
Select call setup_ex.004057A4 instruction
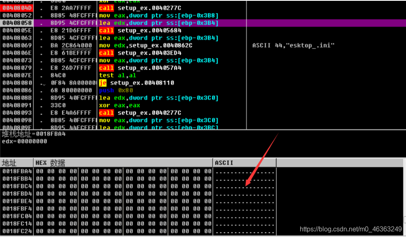pos(140,68)
